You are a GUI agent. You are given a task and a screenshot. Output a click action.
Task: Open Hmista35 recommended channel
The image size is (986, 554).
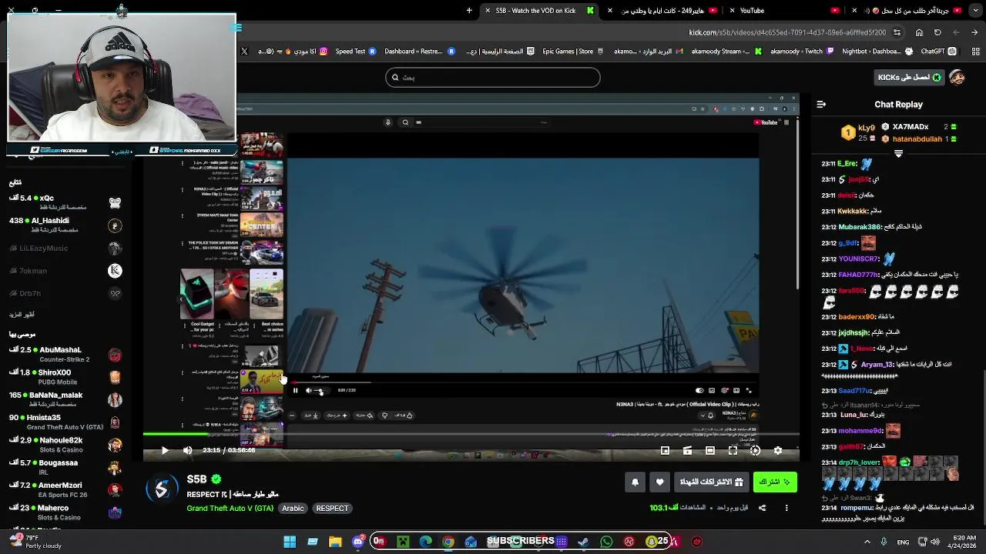click(65, 422)
